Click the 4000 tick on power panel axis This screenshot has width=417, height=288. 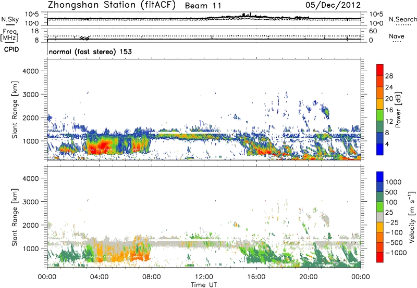30,71
